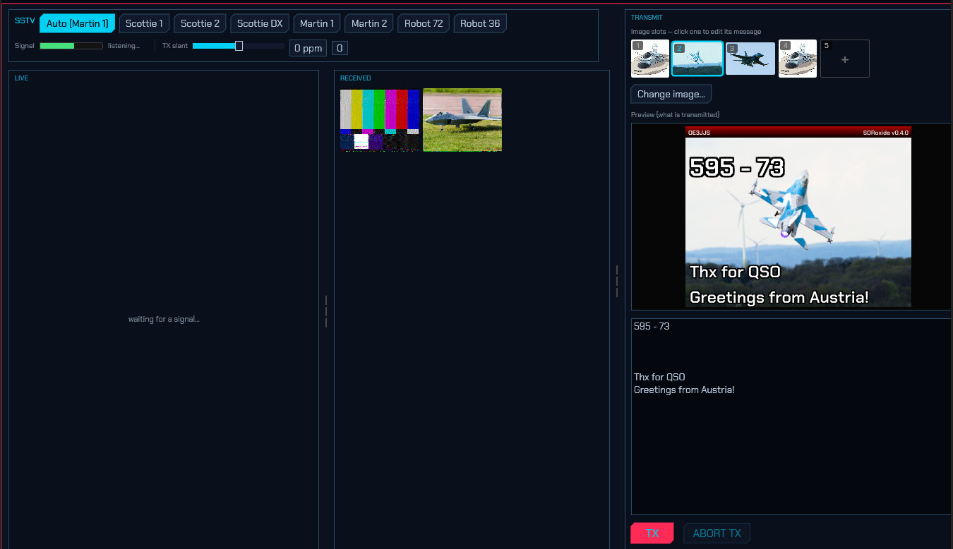Activate Martin 2 mode
Viewport: 953px width, 549px height.
[x=369, y=23]
